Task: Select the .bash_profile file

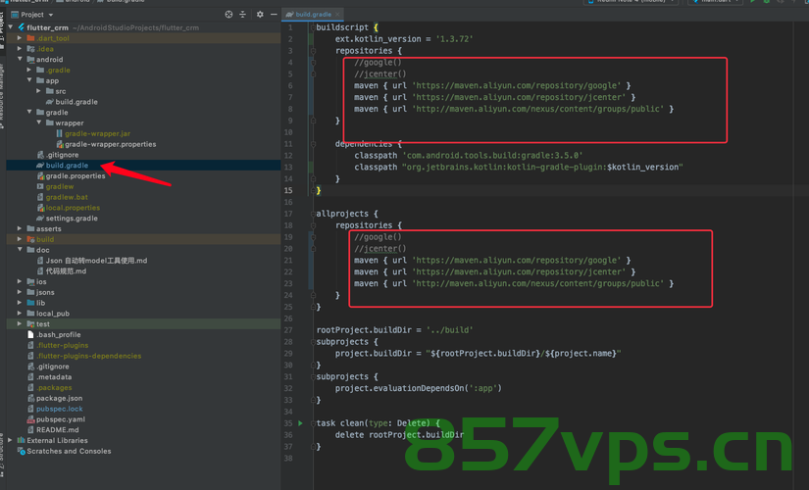Action: click(58, 334)
